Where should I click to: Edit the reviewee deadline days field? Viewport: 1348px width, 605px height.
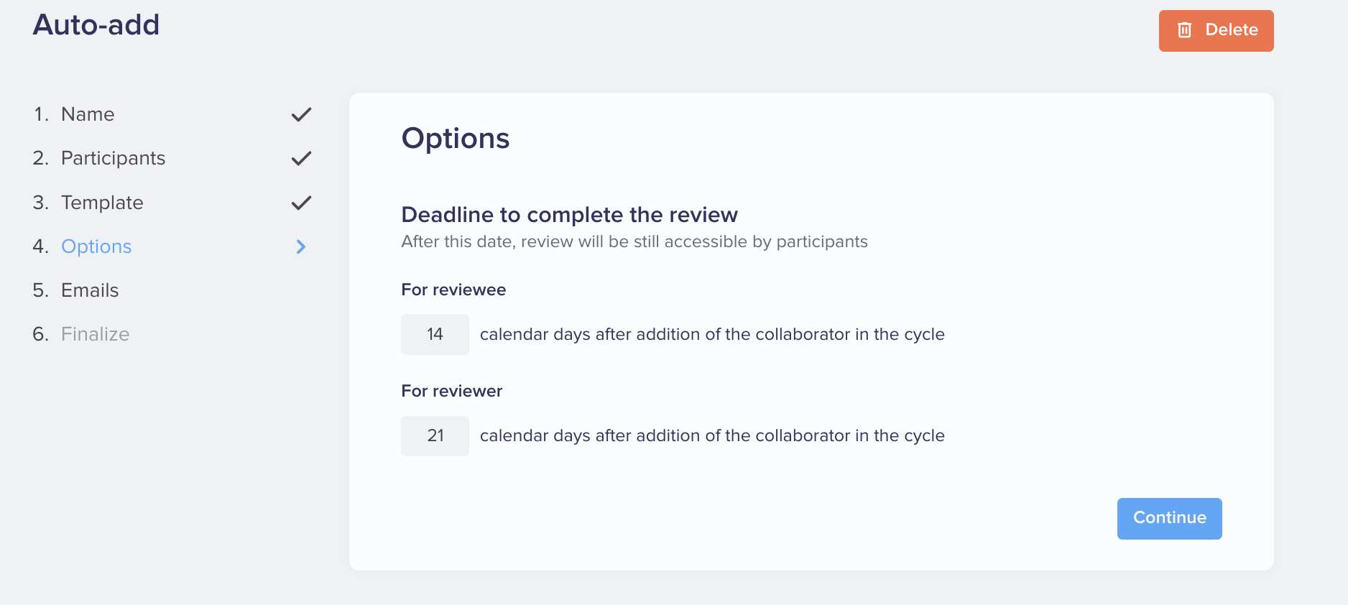point(435,334)
